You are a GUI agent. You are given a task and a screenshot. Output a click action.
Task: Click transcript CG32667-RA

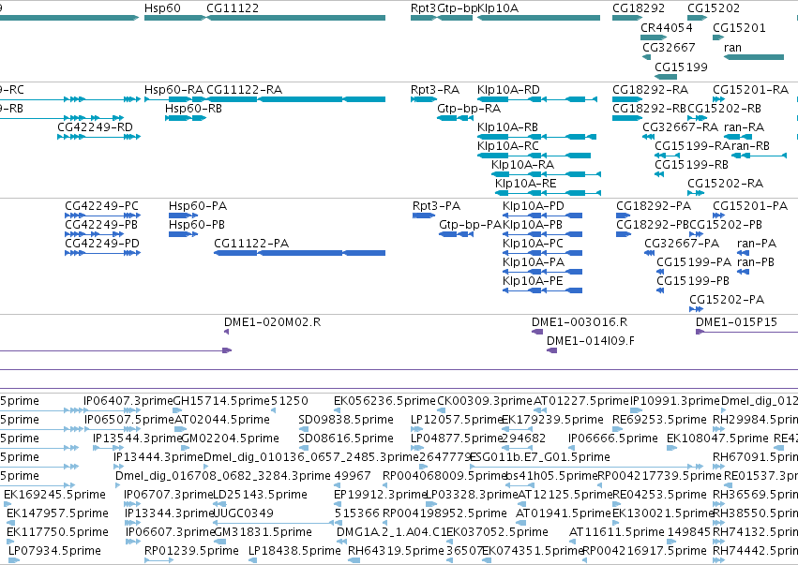[681, 127]
